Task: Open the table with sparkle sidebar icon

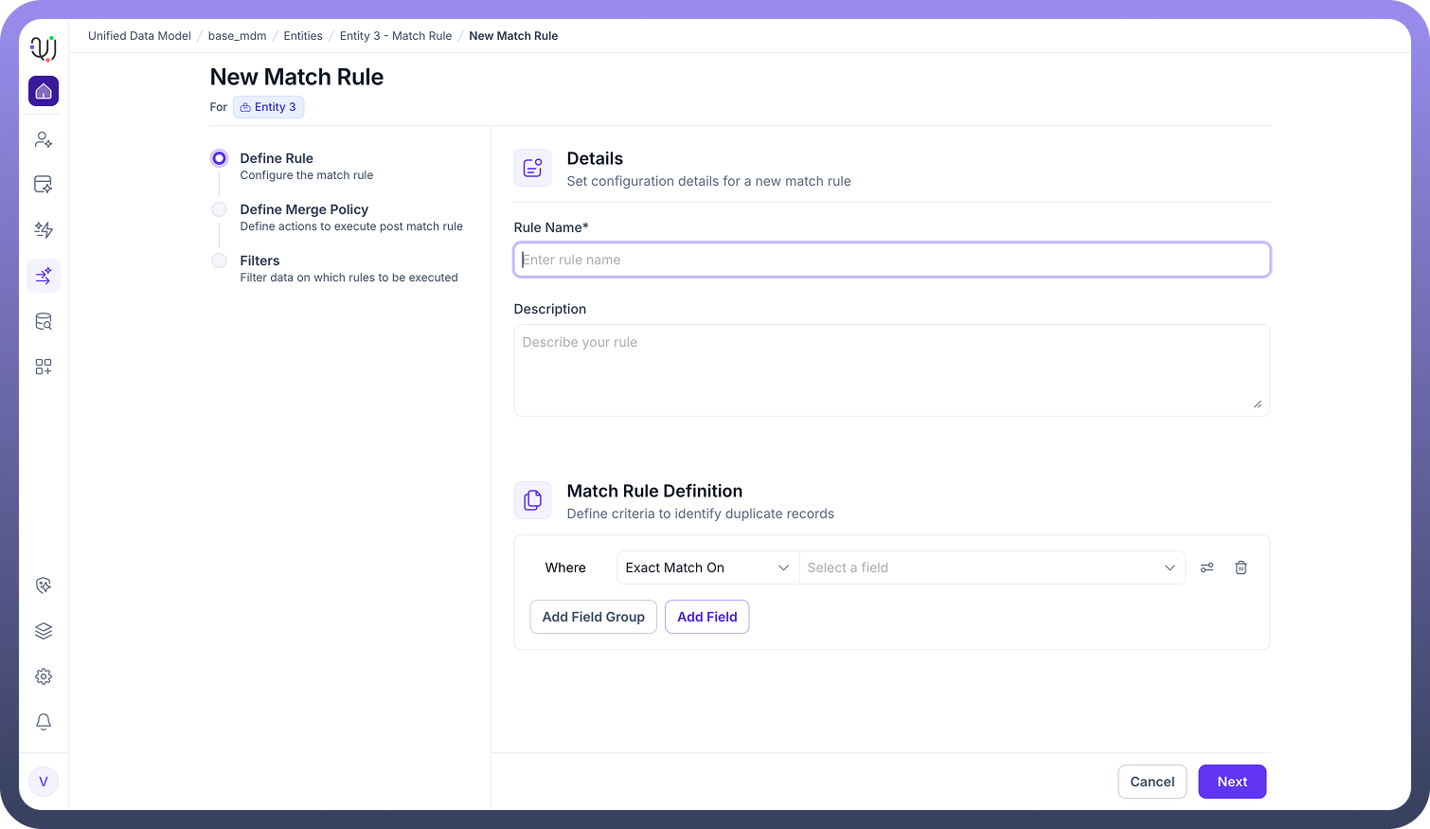Action: click(x=44, y=185)
